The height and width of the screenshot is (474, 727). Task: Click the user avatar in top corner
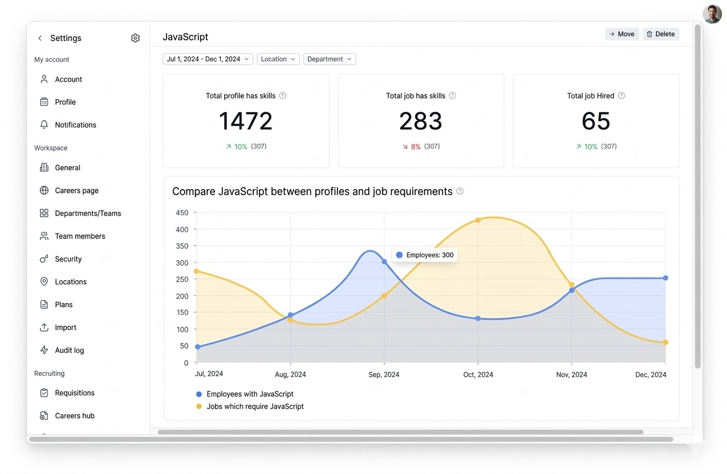point(712,14)
